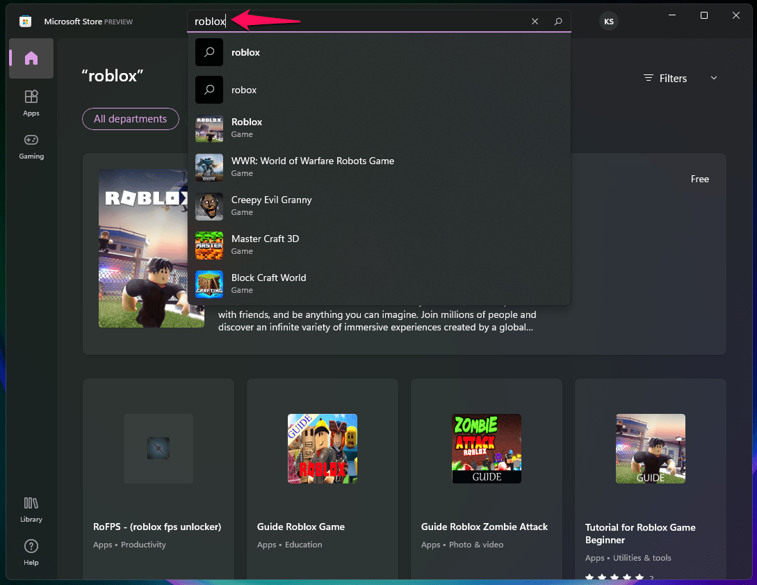Select Block Craft World suggestion
This screenshot has height=585, width=757.
(x=379, y=284)
